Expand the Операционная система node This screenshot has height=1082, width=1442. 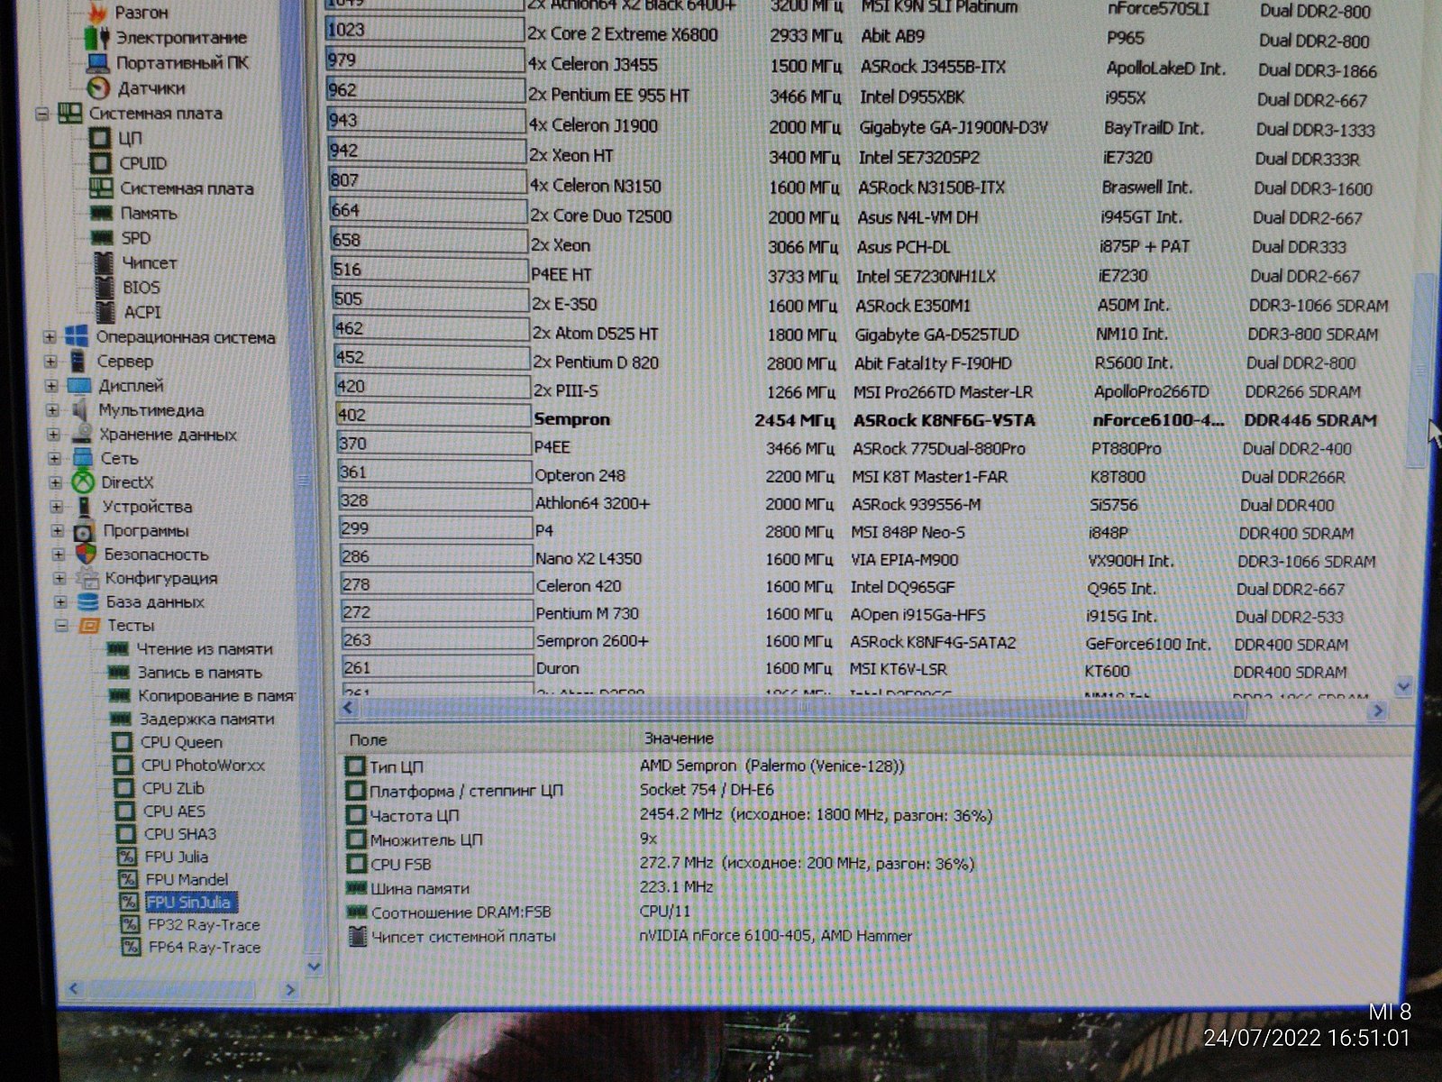pos(50,337)
